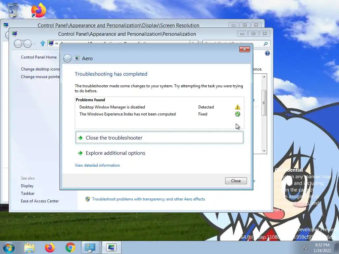The image size is (339, 254).
Task: Click the up arrow in Personalization toolbar
Action: pyautogui.click(x=43, y=44)
